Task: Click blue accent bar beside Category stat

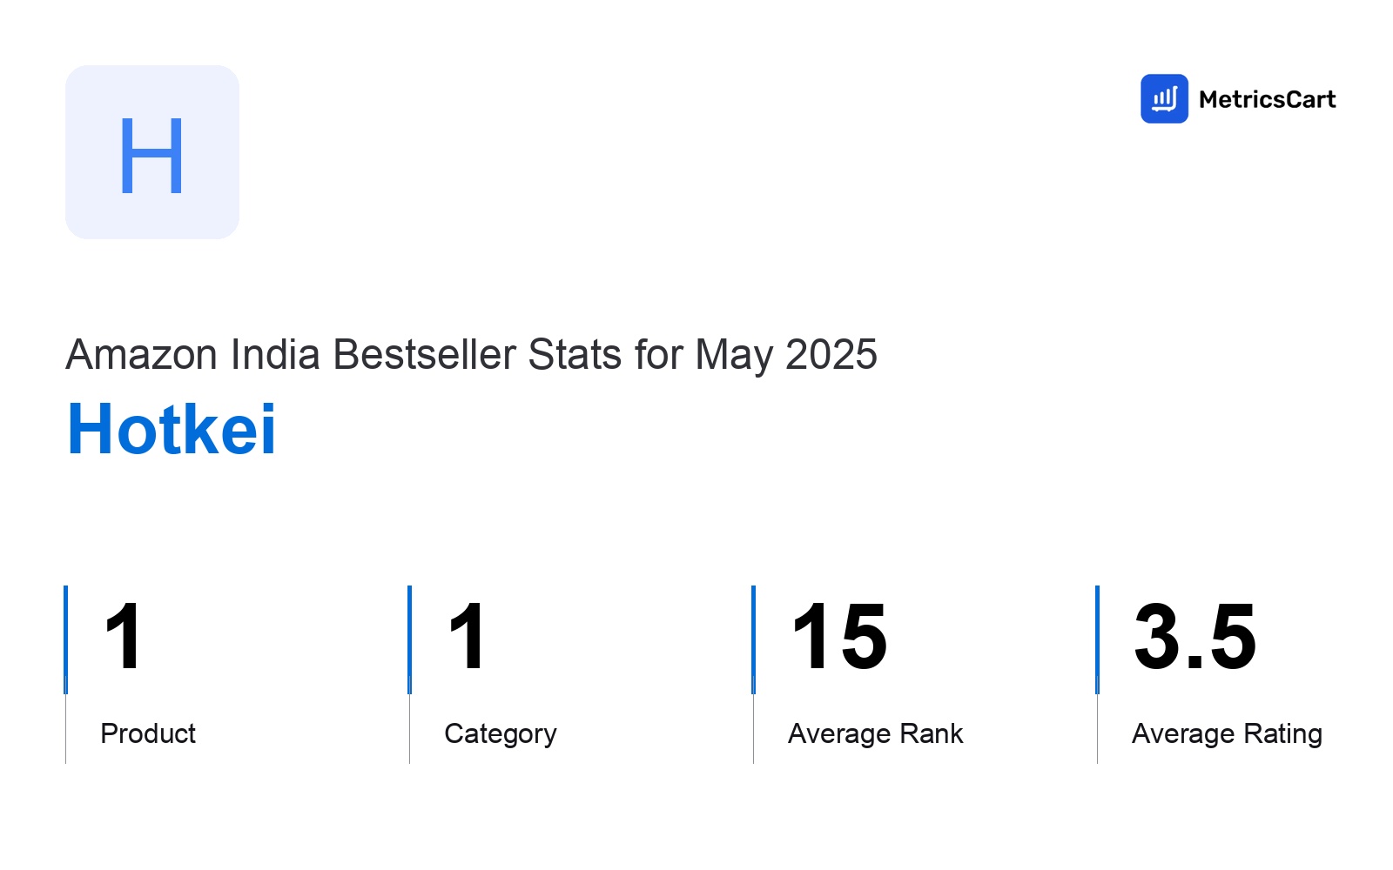Action: point(409,639)
